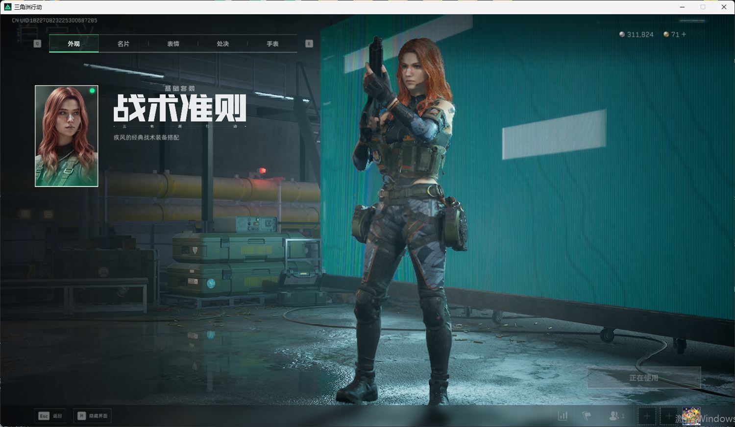Switch to the 外观 tab
Screen dimensions: 735x427
(x=73, y=44)
